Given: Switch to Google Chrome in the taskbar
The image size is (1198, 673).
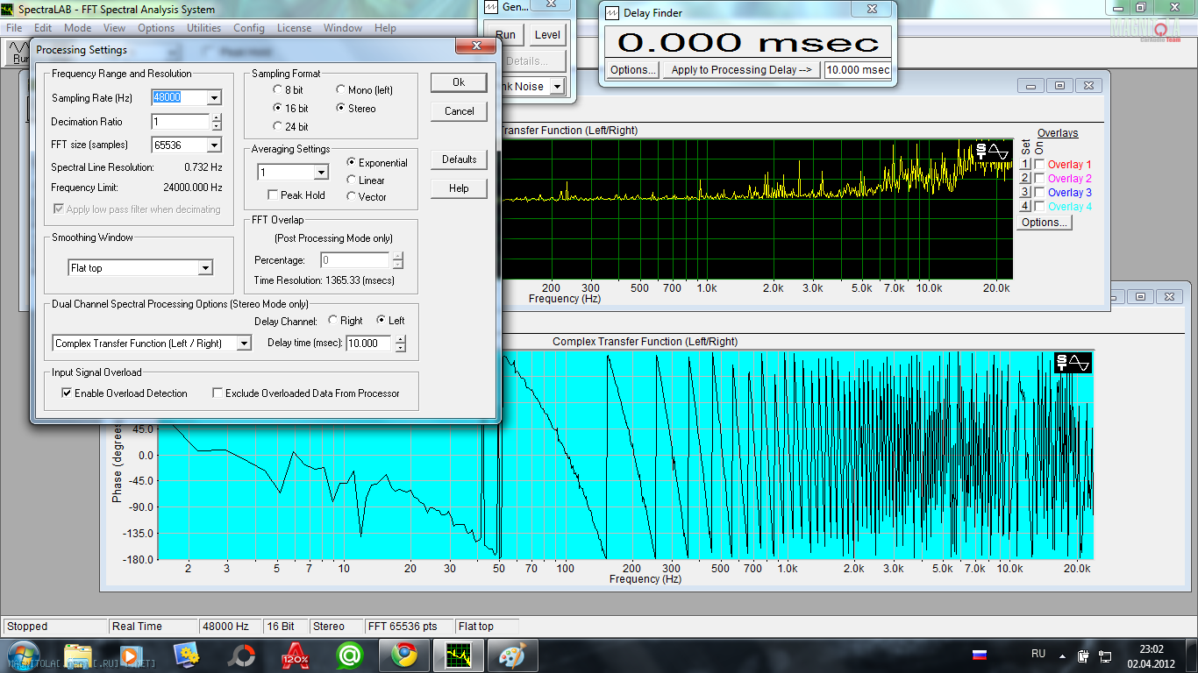Looking at the screenshot, I should tap(404, 655).
